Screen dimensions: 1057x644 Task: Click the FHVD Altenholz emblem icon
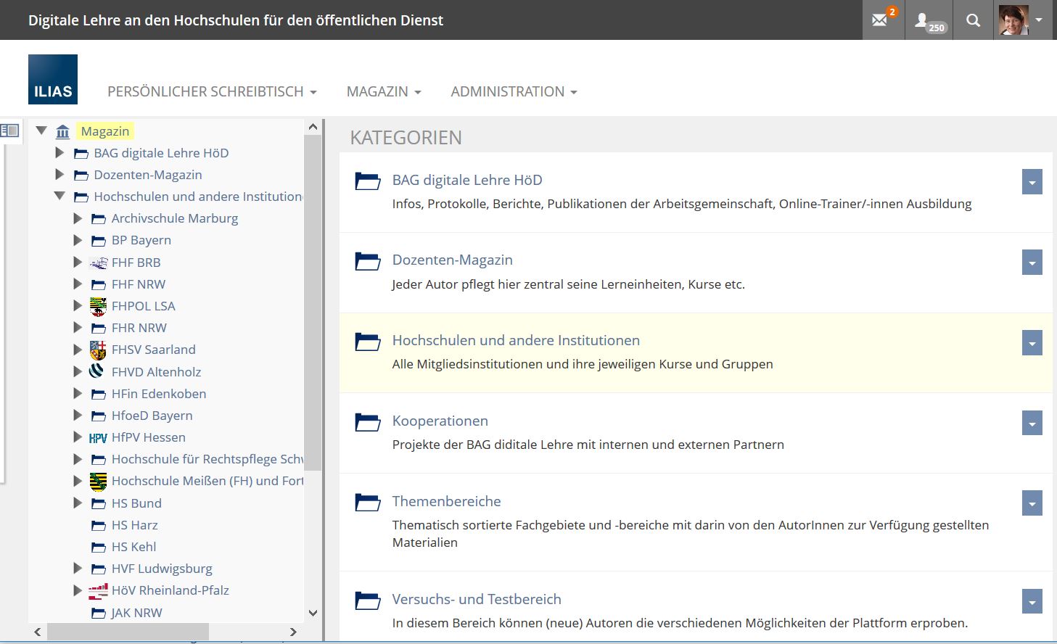(x=96, y=371)
